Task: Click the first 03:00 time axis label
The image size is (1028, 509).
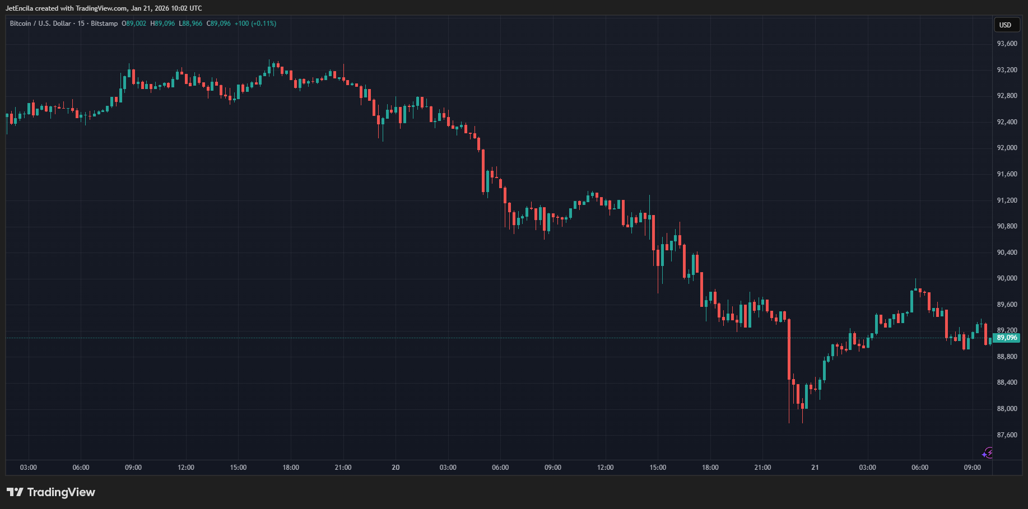Action: (29, 468)
